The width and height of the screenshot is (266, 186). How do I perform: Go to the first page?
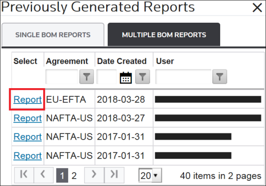24,175
